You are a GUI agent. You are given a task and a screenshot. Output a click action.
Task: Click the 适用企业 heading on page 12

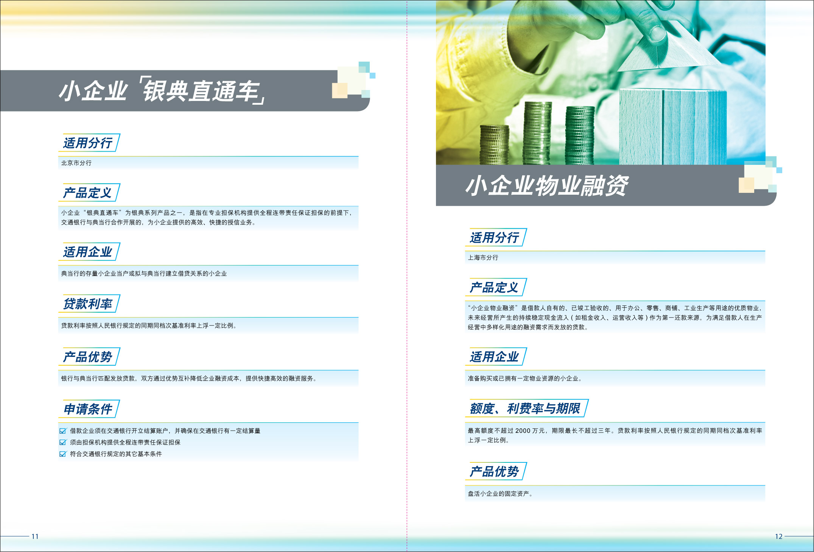pyautogui.click(x=494, y=357)
